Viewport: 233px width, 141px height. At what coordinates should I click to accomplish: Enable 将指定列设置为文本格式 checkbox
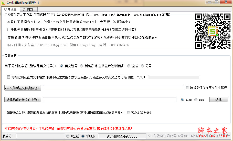(9, 77)
